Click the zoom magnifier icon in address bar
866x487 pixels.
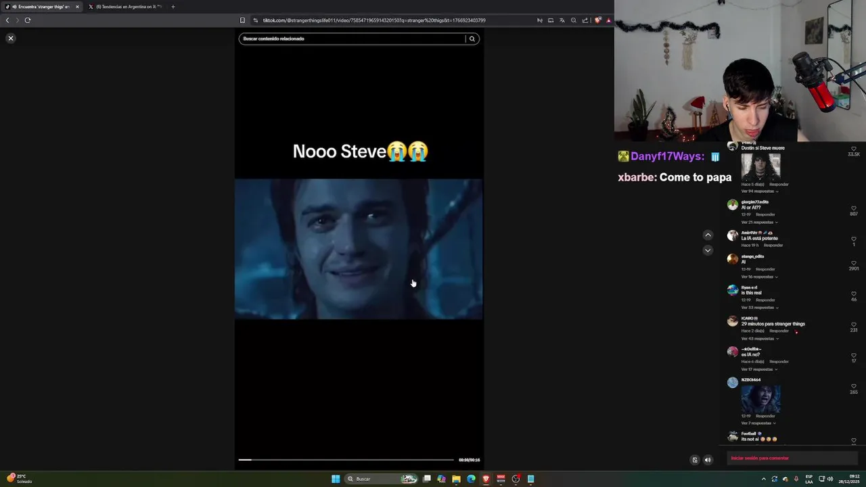574,20
